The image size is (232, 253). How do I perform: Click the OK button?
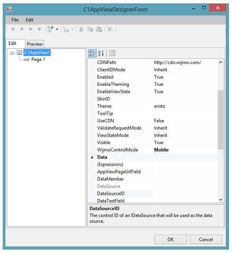[x=171, y=240]
